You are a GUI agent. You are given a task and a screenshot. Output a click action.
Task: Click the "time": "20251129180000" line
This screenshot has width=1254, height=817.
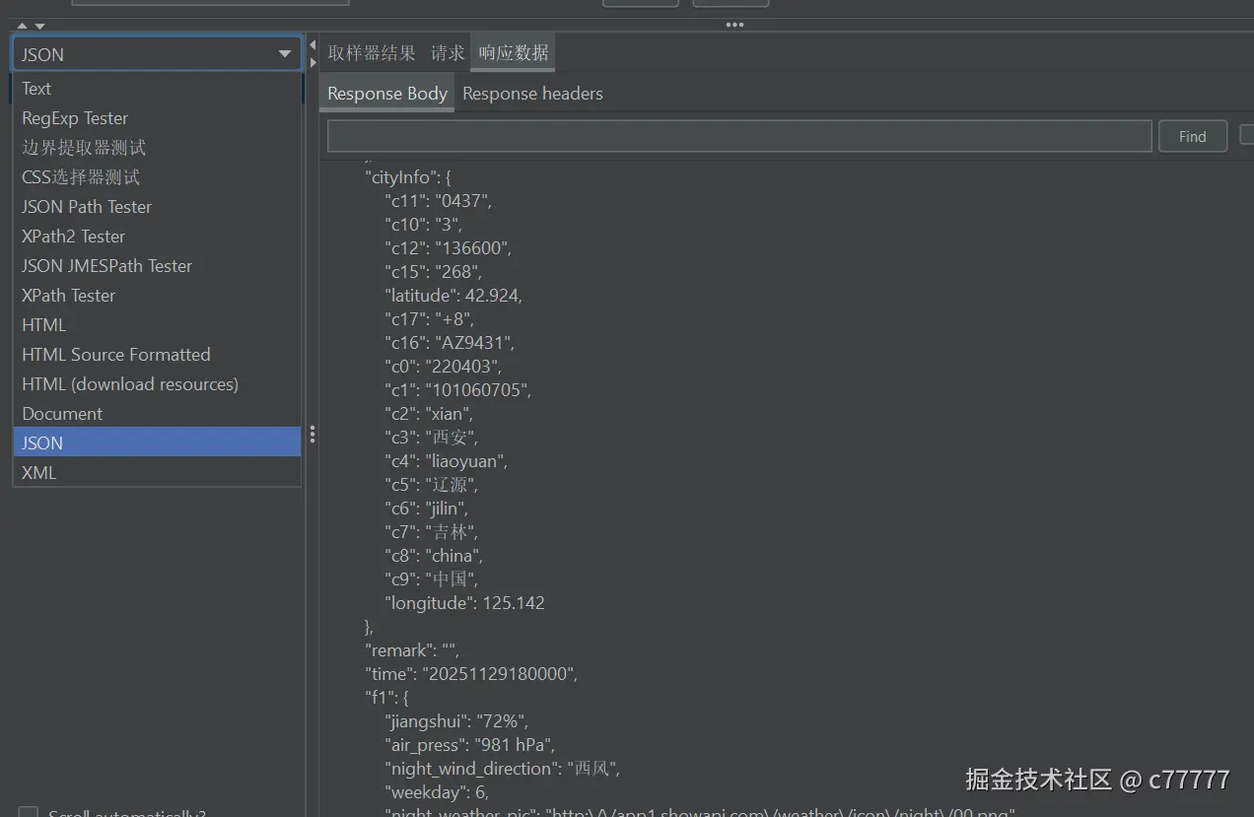pos(471,674)
